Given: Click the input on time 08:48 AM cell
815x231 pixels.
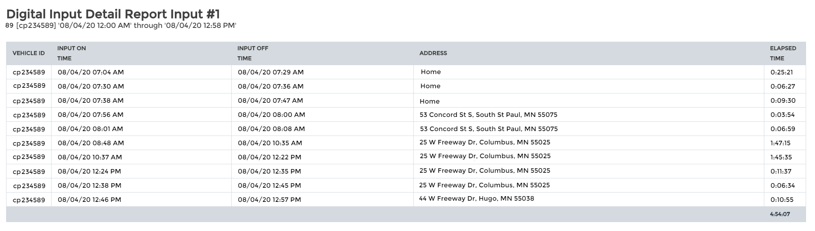Looking at the screenshot, I should click(x=91, y=143).
